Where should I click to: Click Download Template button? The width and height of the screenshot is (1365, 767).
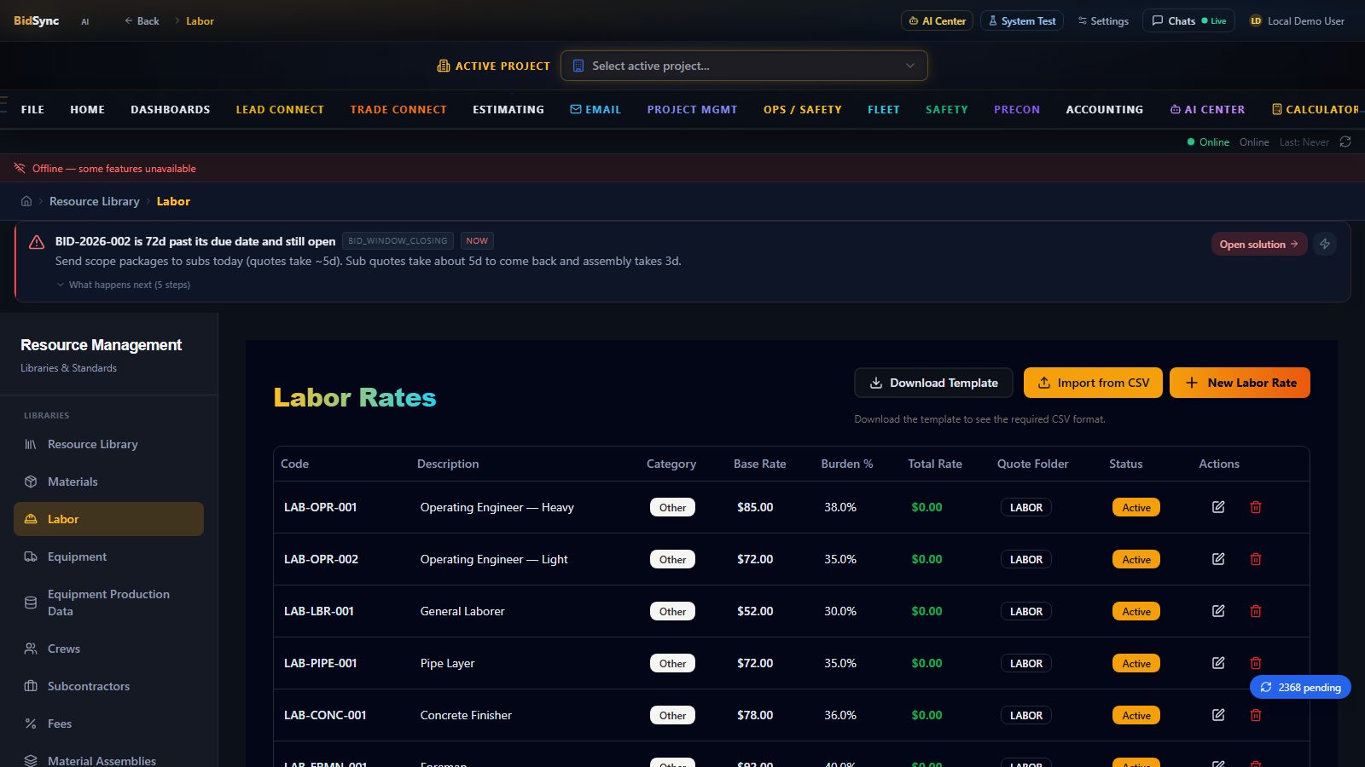tap(933, 383)
